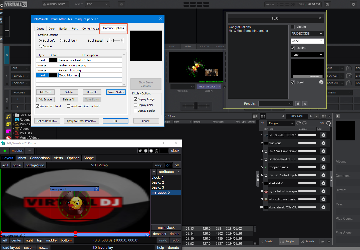Click load layout button in TellyVisuals
360x250 pixels.
pos(11,247)
